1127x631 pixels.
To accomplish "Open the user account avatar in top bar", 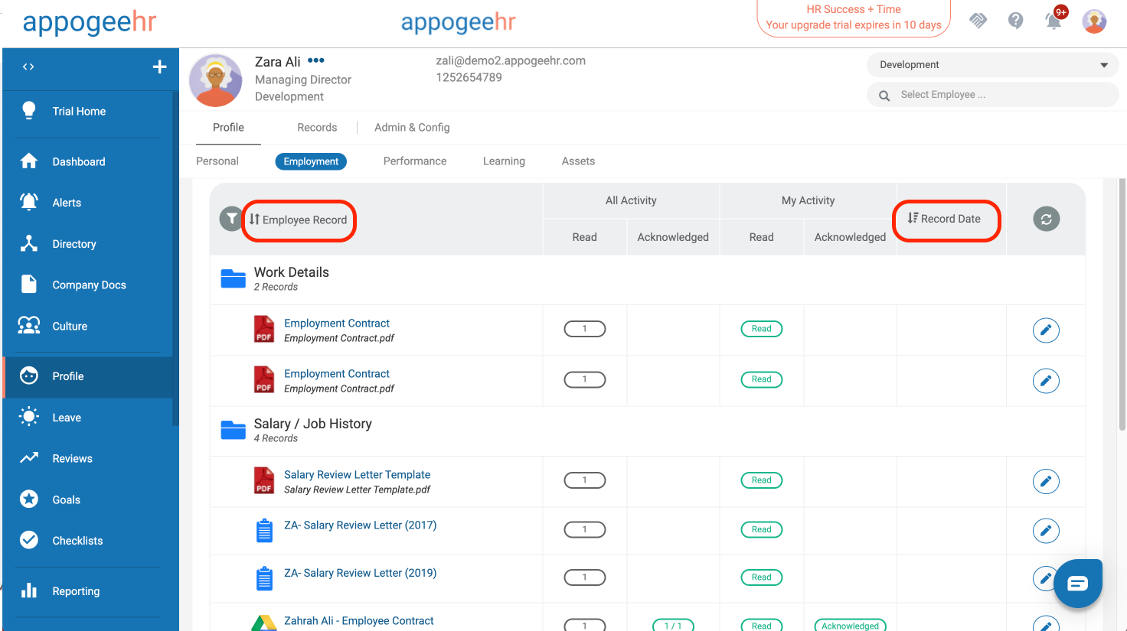I will pyautogui.click(x=1094, y=21).
